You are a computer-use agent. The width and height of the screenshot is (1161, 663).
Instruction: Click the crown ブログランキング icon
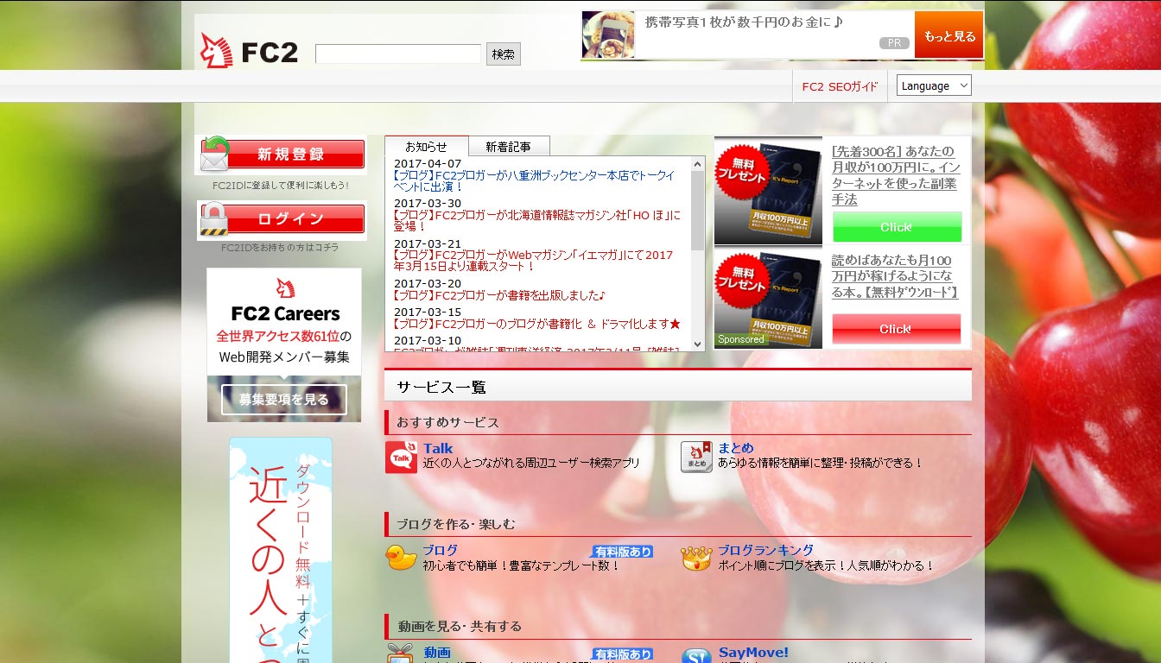[696, 558]
